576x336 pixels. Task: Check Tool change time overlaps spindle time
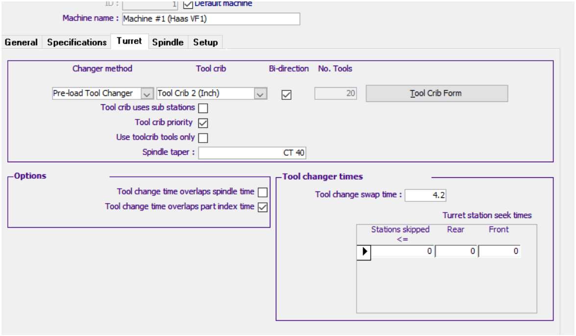(263, 192)
